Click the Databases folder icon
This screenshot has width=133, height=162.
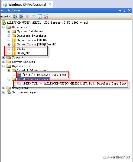[9, 27]
